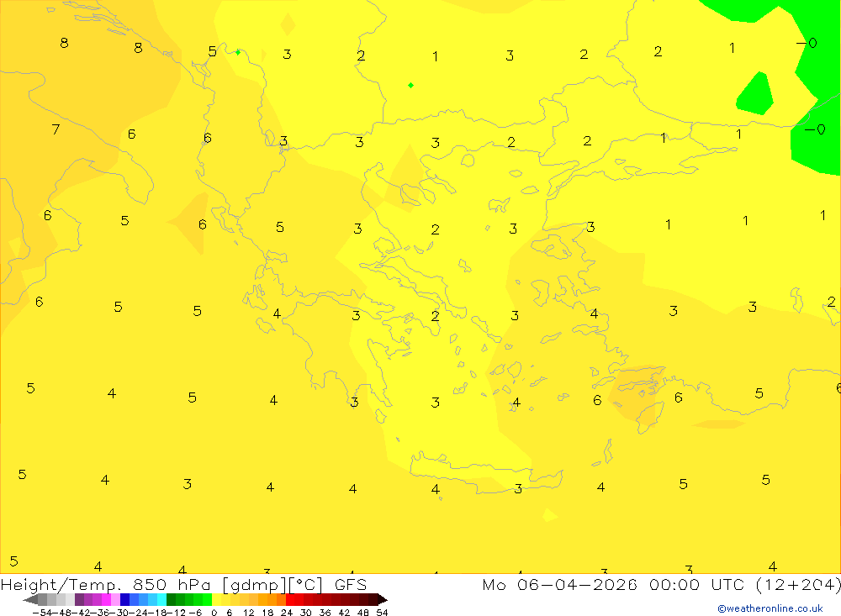Click the -48 label on the color scale
Screen dimensions: 841x616
point(62,613)
